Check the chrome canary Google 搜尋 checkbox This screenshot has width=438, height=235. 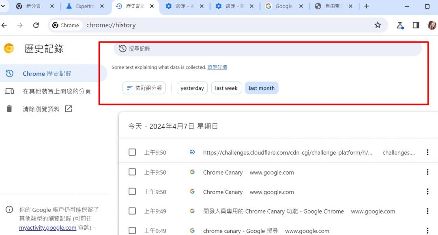click(x=132, y=231)
